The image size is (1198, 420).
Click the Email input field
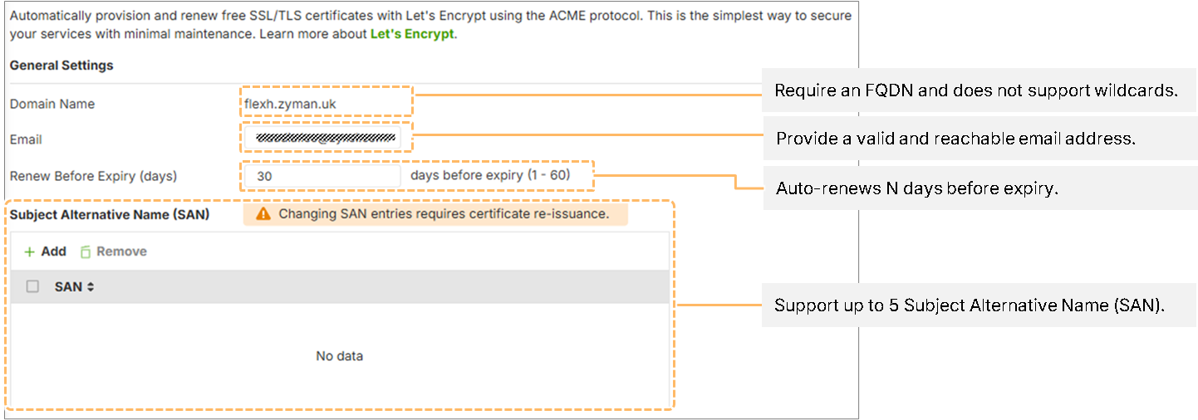pyautogui.click(x=322, y=139)
